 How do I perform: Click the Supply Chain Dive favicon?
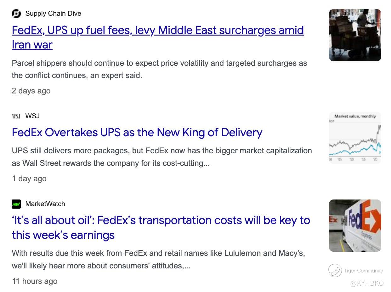16,14
